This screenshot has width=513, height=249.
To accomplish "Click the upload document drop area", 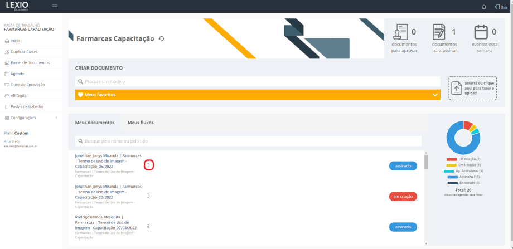I will [472, 88].
